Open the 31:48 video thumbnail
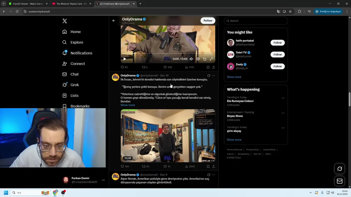Image resolution: width=351 pixels, height=197 pixels. click(168, 136)
